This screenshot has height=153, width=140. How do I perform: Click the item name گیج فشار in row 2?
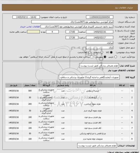[x=93, y=97]
